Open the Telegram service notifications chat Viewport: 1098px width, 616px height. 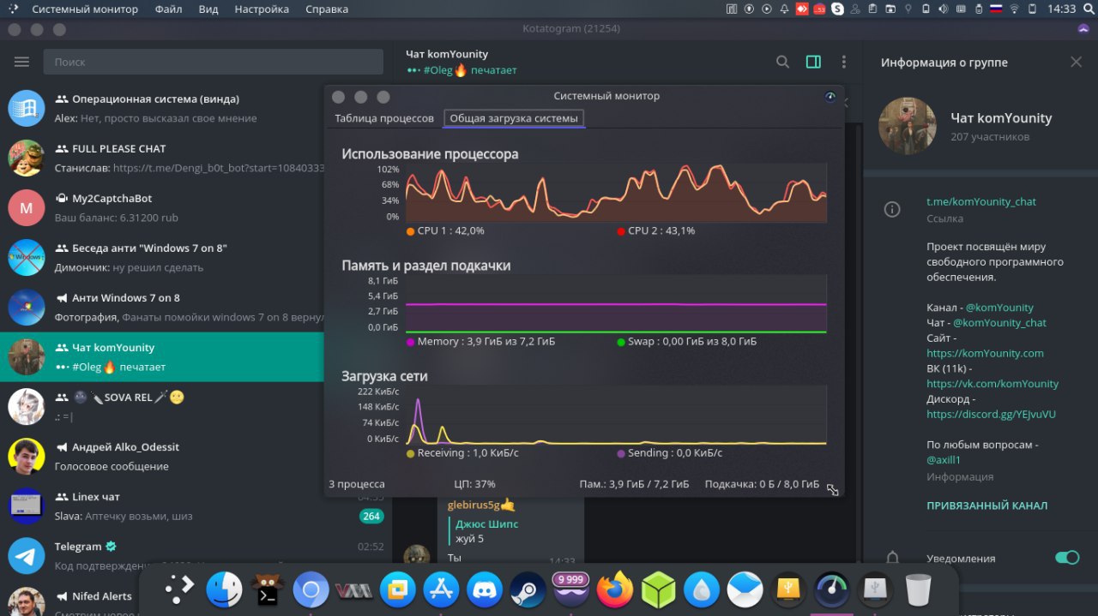point(196,556)
